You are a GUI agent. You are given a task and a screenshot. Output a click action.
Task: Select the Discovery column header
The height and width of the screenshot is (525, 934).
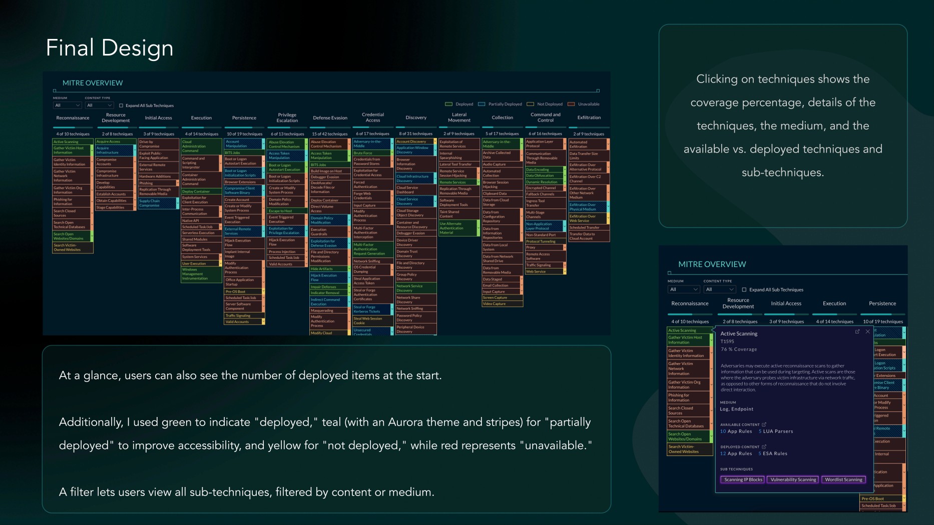click(x=416, y=117)
